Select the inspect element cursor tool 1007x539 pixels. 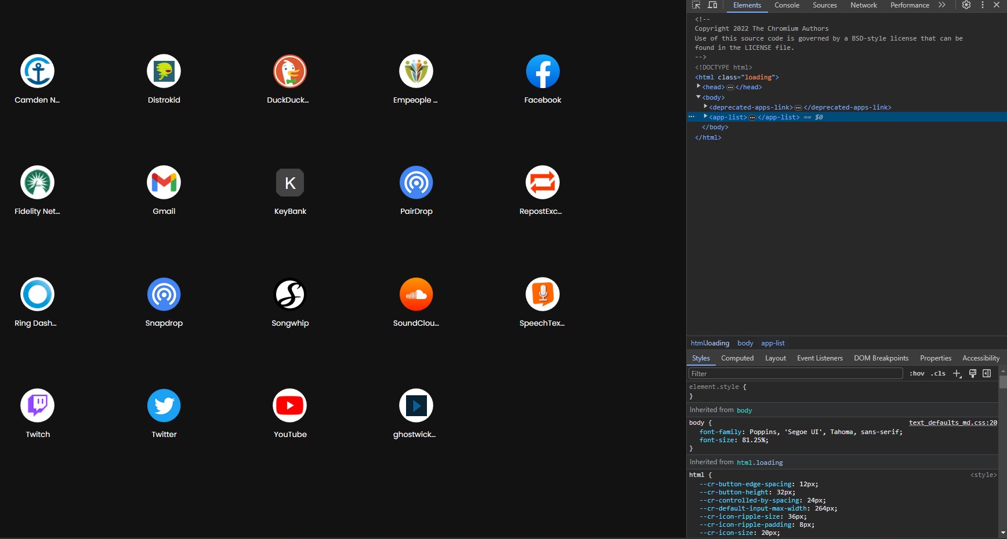coord(695,5)
